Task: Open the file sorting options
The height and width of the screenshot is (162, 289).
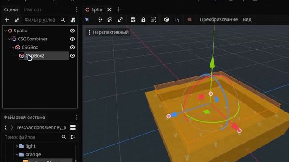Action: pos(73,137)
